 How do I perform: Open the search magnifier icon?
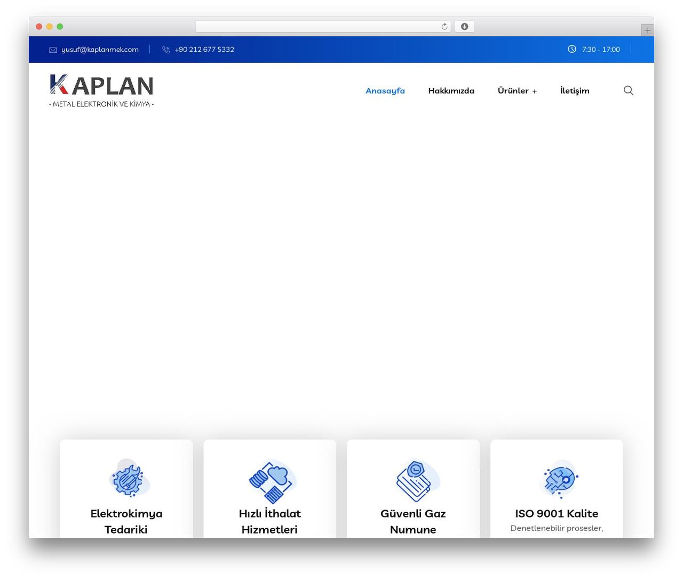629,90
